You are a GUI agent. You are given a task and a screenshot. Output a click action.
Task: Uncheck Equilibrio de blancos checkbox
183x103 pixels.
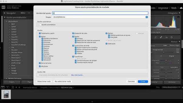click(42, 39)
